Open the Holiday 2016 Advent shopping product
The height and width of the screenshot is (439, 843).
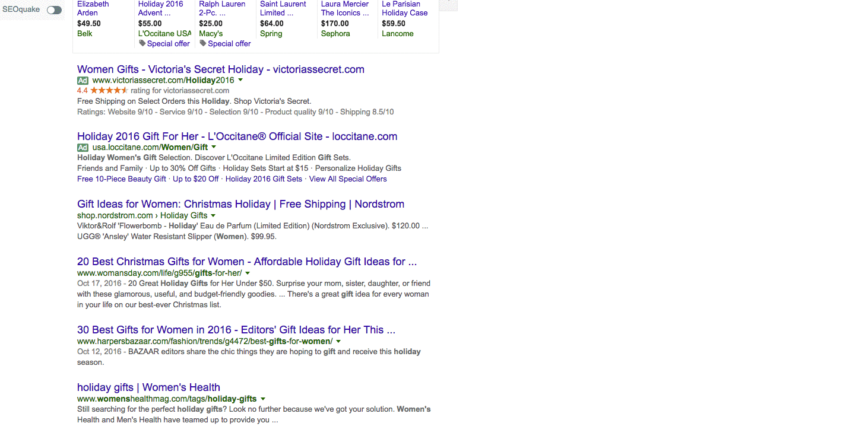(161, 8)
